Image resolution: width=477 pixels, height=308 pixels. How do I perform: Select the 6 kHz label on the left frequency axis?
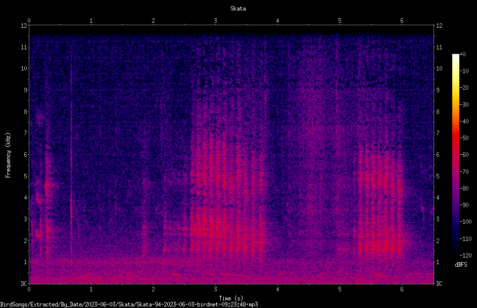[x=26, y=154]
